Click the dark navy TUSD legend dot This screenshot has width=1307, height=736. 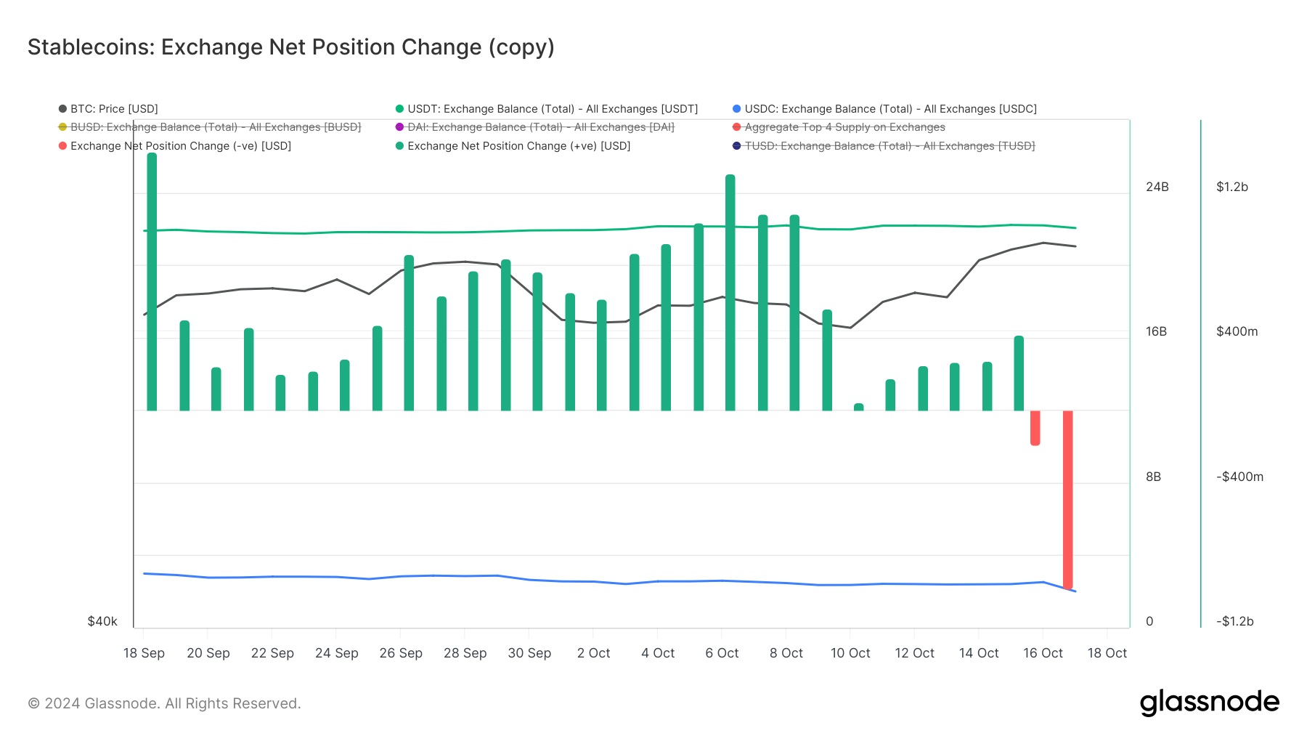[736, 146]
